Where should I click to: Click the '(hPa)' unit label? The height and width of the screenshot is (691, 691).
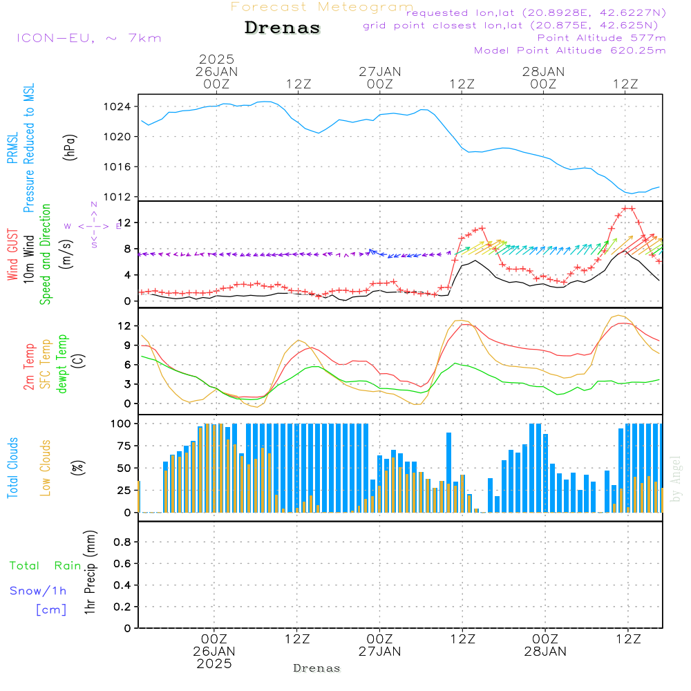pyautogui.click(x=70, y=147)
